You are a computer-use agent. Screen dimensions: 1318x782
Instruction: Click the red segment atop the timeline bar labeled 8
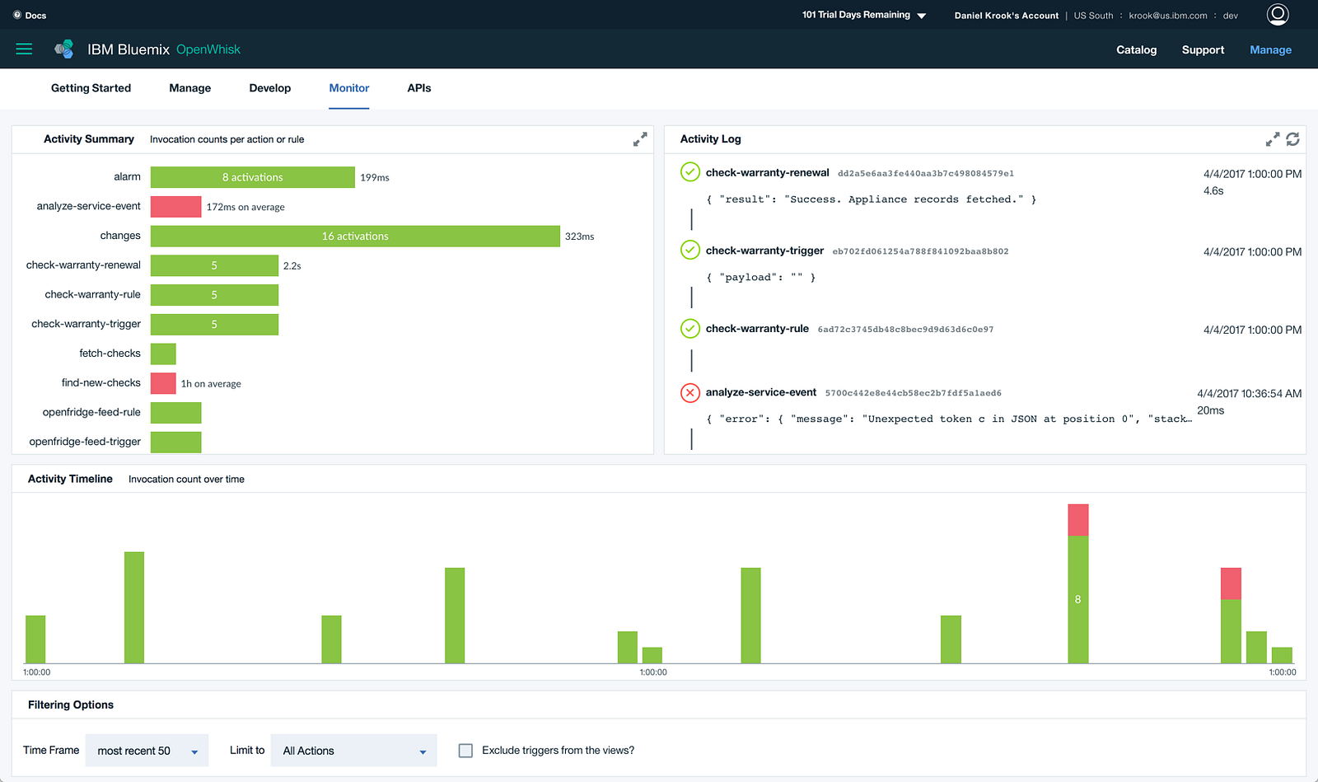pyautogui.click(x=1078, y=520)
